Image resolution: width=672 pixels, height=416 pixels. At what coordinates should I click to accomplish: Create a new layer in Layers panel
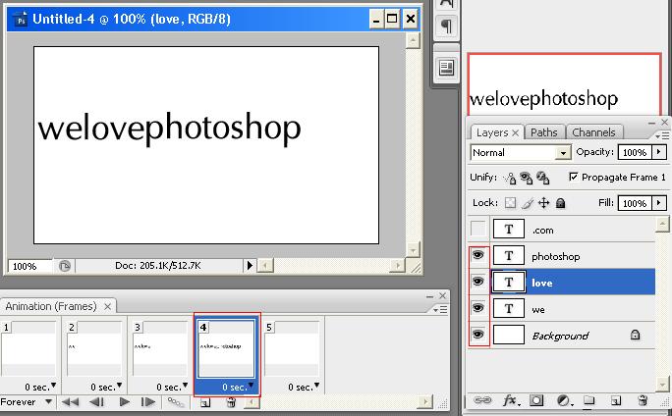click(615, 400)
